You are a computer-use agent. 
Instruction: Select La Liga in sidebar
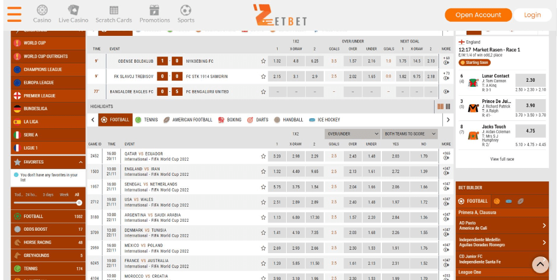48,122
